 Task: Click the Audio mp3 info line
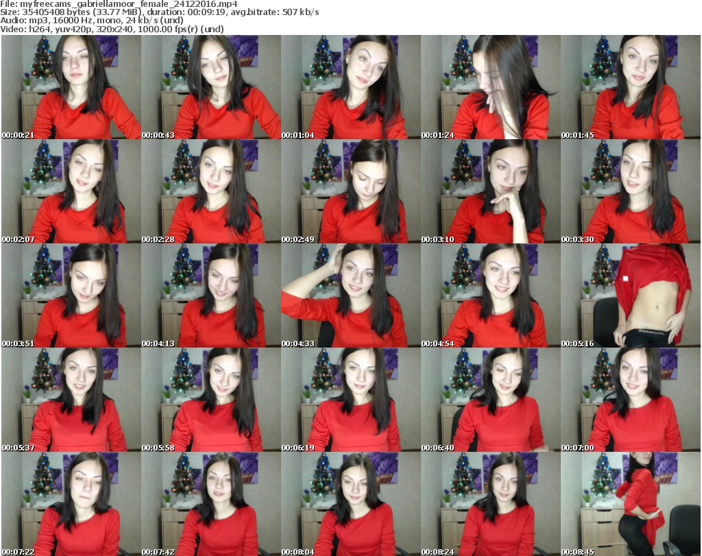click(x=92, y=21)
